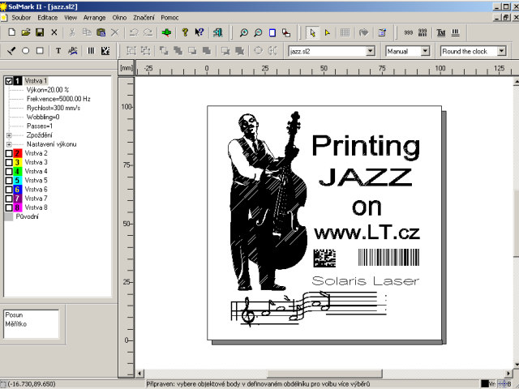Open the Arrange menu
The width and height of the screenshot is (519, 389).
click(x=94, y=18)
